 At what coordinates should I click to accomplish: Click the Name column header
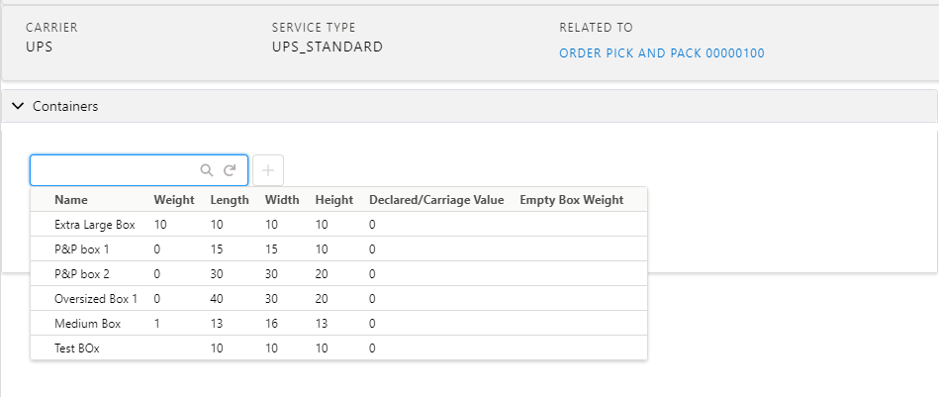coord(70,200)
